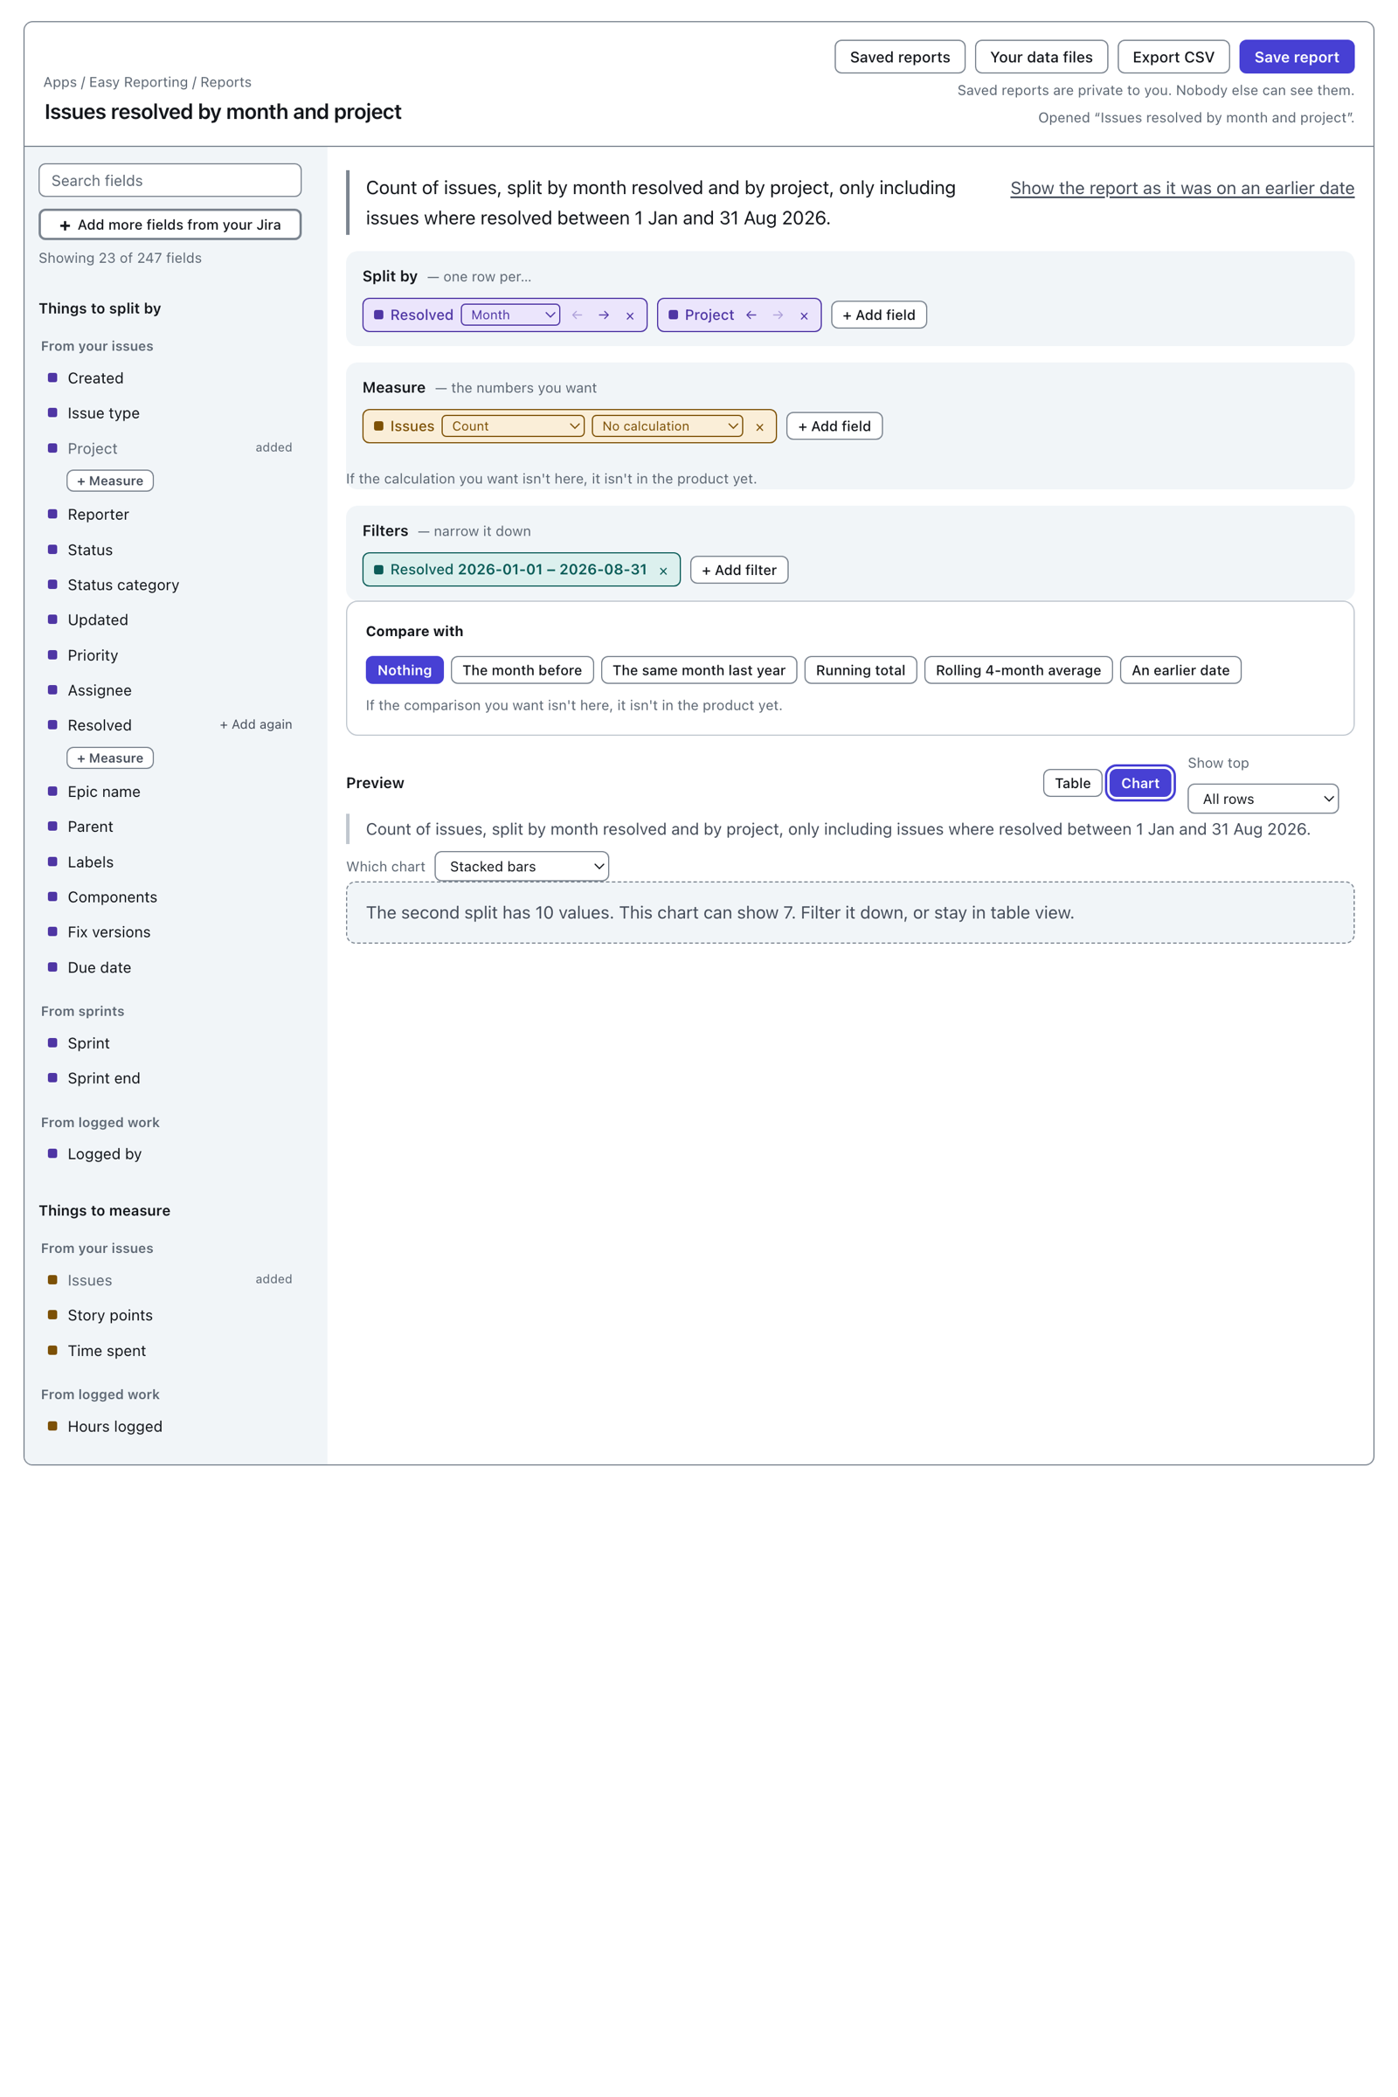Move the Project split field left
1398x2097 pixels.
tap(751, 315)
